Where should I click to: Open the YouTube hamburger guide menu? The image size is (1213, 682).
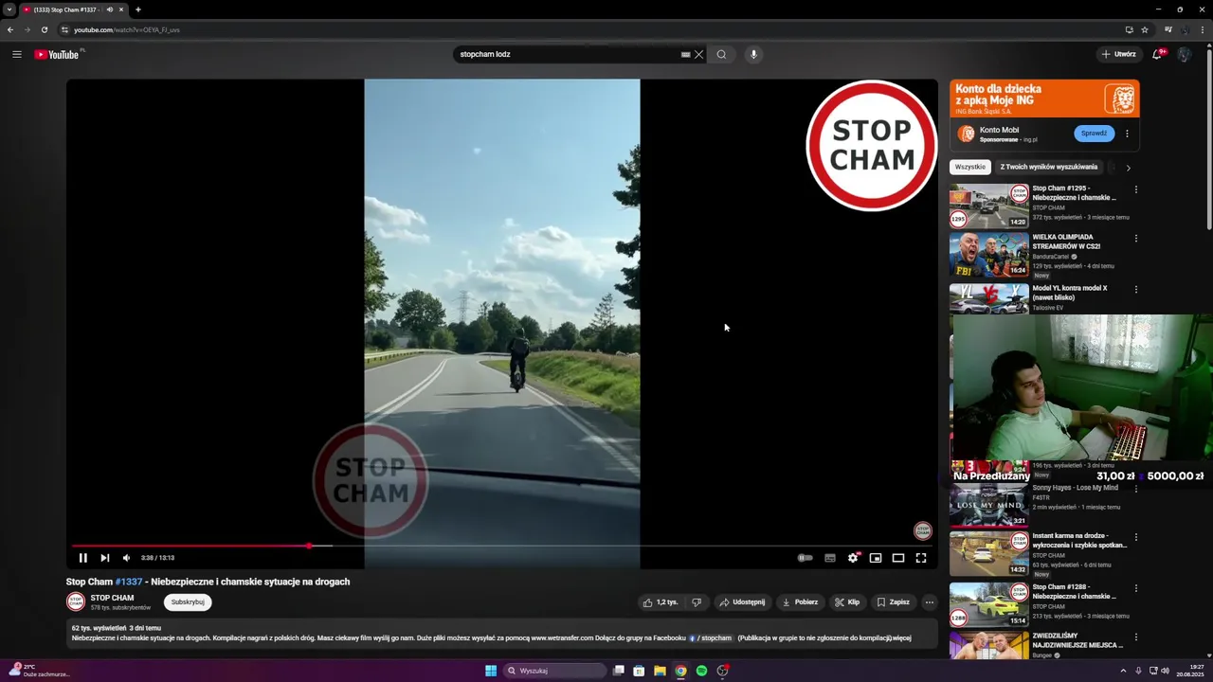click(17, 54)
